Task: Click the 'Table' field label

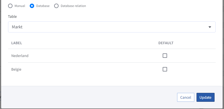Action: (x=12, y=17)
